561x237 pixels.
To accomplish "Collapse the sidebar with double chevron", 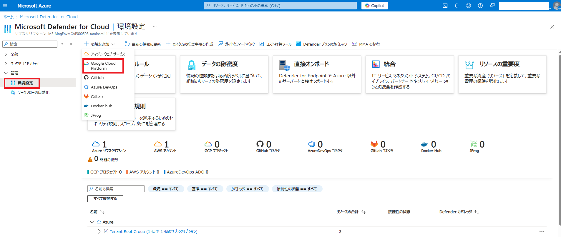I will tap(71, 44).
